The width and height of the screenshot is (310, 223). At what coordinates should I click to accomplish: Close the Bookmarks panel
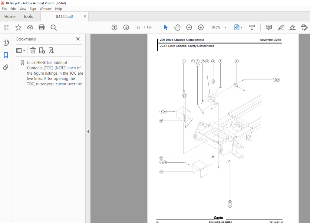click(77, 39)
